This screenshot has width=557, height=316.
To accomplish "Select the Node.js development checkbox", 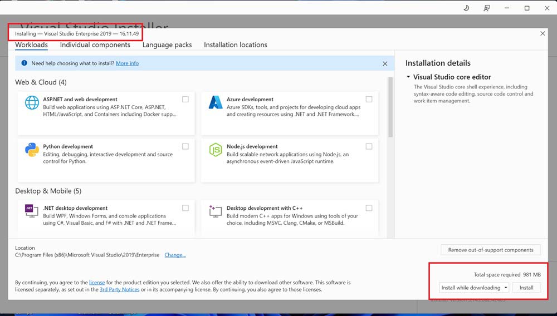I will pyautogui.click(x=369, y=147).
